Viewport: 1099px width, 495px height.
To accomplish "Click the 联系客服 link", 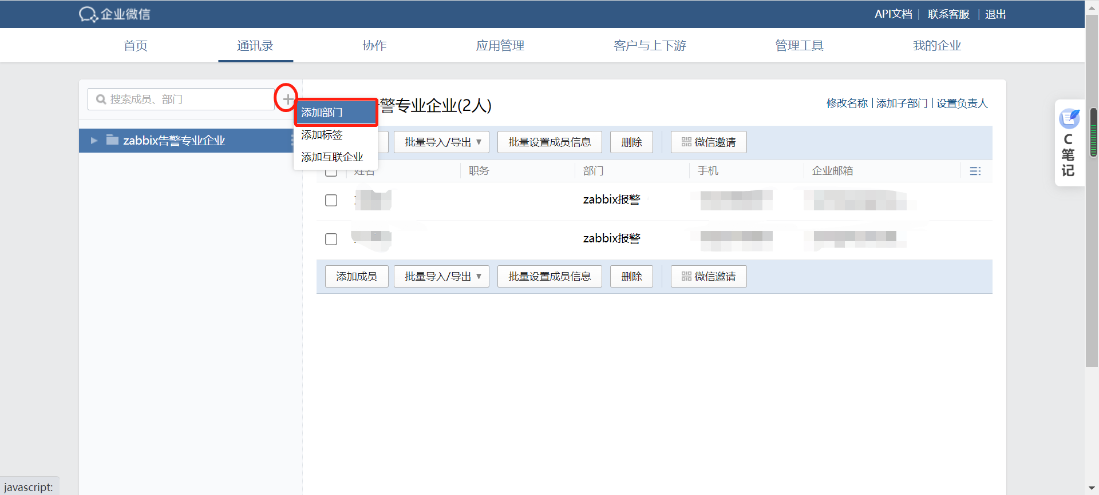I will coord(948,14).
